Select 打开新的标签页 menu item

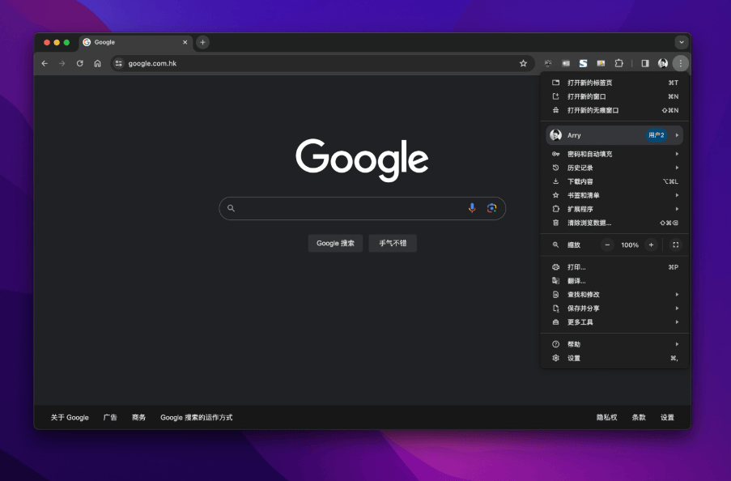coord(614,83)
